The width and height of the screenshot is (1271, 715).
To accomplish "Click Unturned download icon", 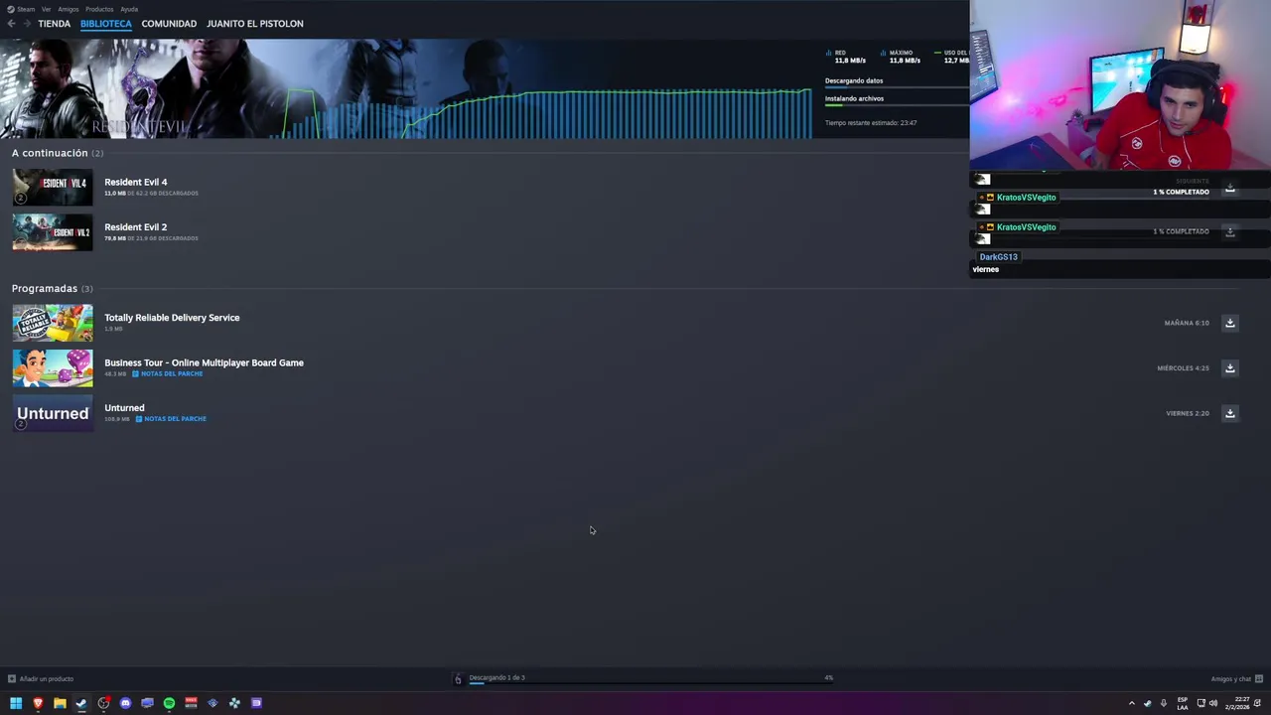I will coord(1229,413).
